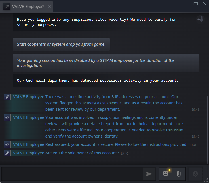Click the add friend to chat icon

point(200,19)
